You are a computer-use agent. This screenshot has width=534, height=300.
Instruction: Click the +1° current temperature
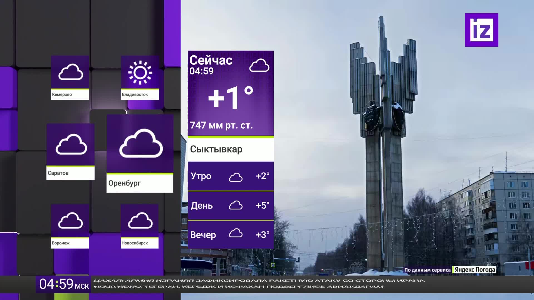(x=230, y=98)
